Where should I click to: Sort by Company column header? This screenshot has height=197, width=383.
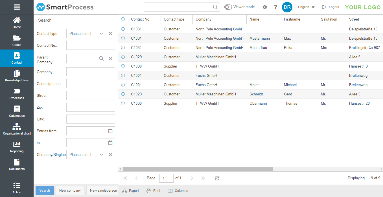tap(220, 19)
